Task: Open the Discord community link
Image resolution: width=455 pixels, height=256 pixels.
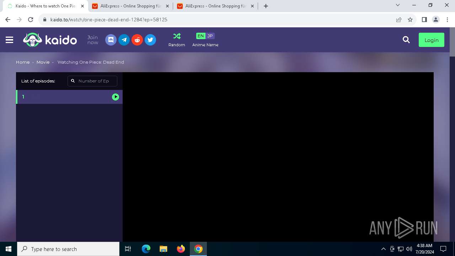Action: (111, 40)
